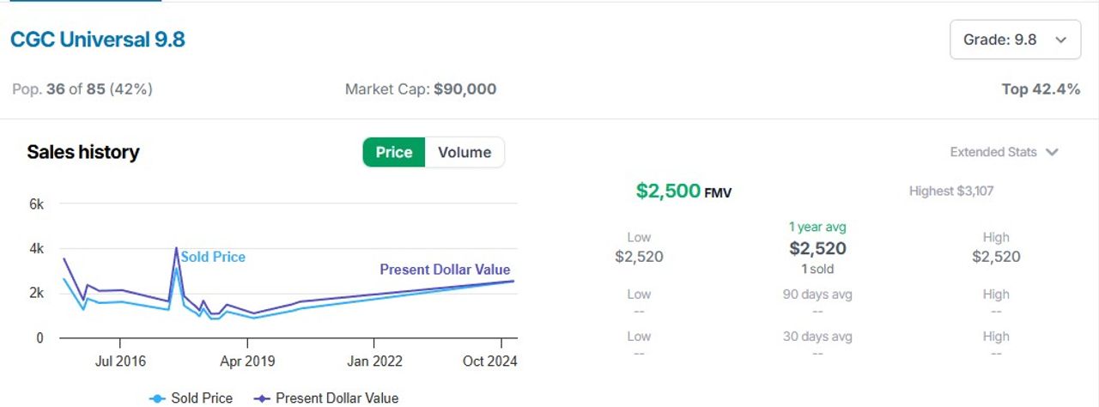Select the 2k y-axis label
Image resolution: width=1099 pixels, height=407 pixels.
click(36, 293)
